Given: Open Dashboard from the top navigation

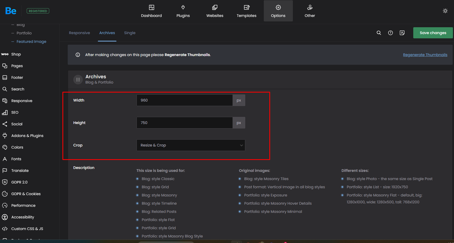Looking at the screenshot, I should pos(151,11).
